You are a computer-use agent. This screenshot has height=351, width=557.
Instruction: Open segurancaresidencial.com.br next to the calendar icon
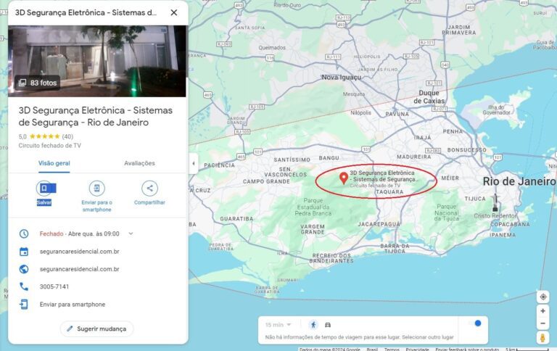(80, 252)
